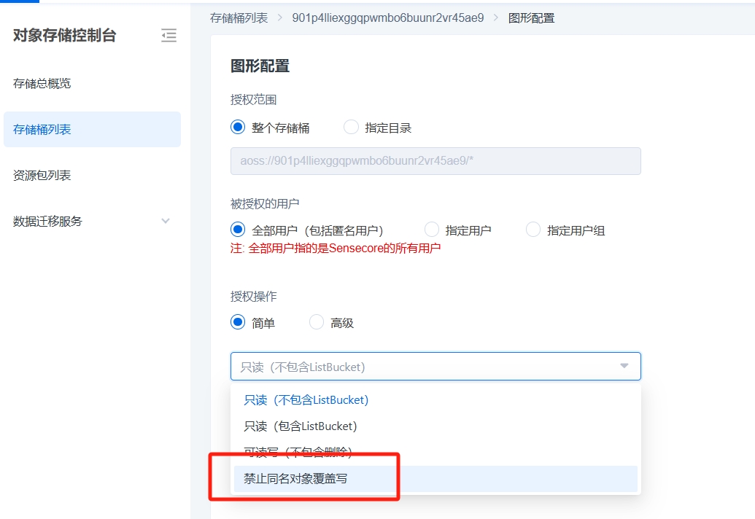Select 禁止同名对象覆盖写 option

tap(295, 478)
